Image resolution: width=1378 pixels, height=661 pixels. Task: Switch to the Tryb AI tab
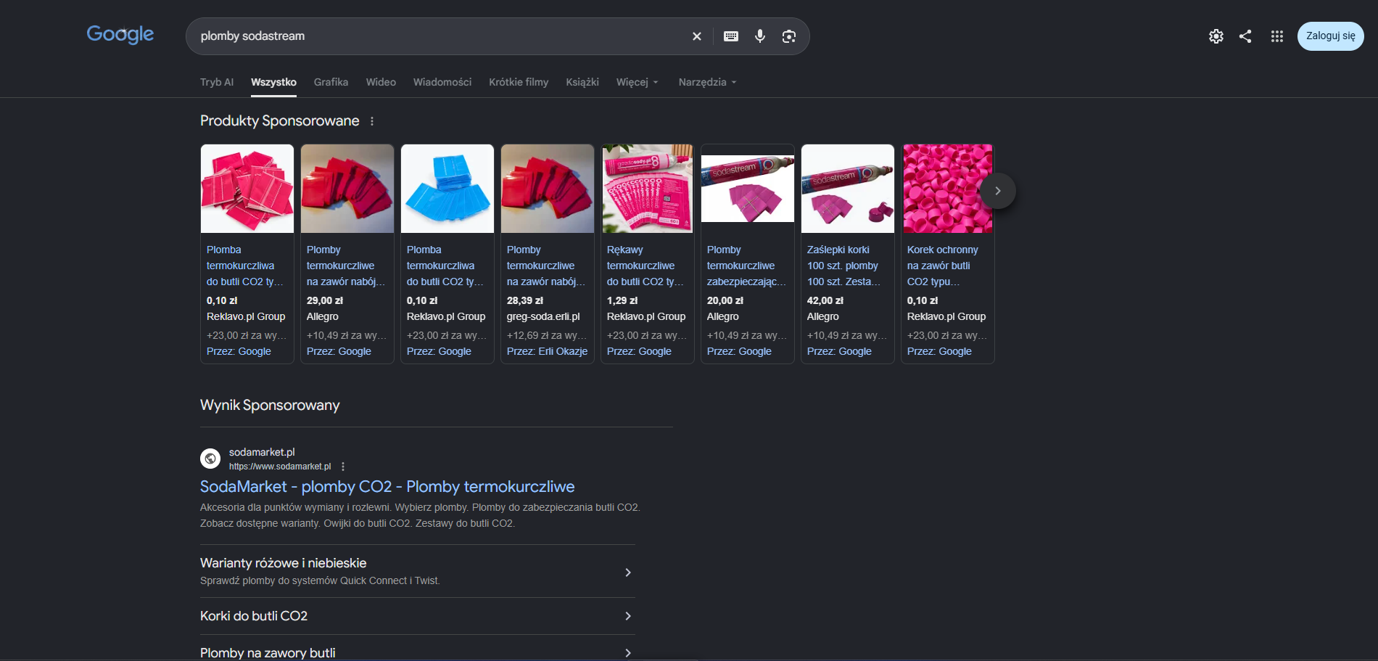click(217, 82)
